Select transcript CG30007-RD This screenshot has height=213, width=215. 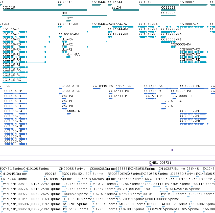point(194,52)
